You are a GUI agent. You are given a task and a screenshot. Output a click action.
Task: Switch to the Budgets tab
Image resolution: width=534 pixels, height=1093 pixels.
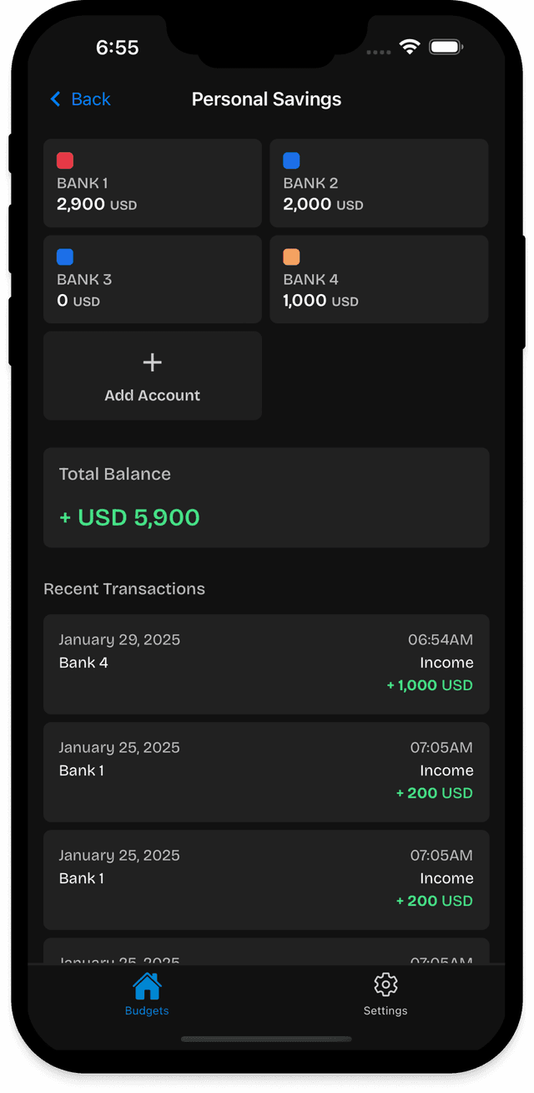click(147, 994)
